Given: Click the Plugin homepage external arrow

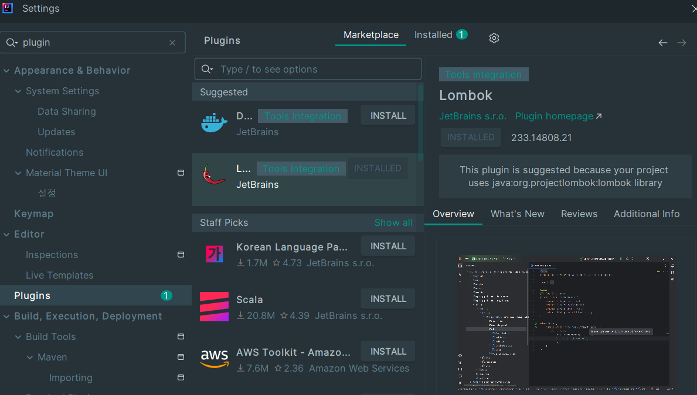Looking at the screenshot, I should pyautogui.click(x=599, y=116).
